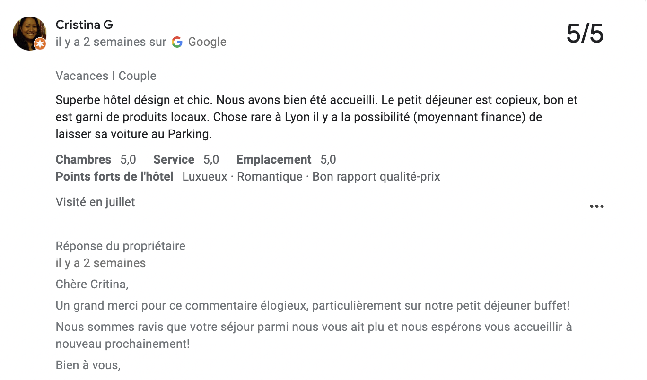Select the "Romantique" hotel highlight
The width and height of the screenshot is (647, 380).
click(270, 177)
